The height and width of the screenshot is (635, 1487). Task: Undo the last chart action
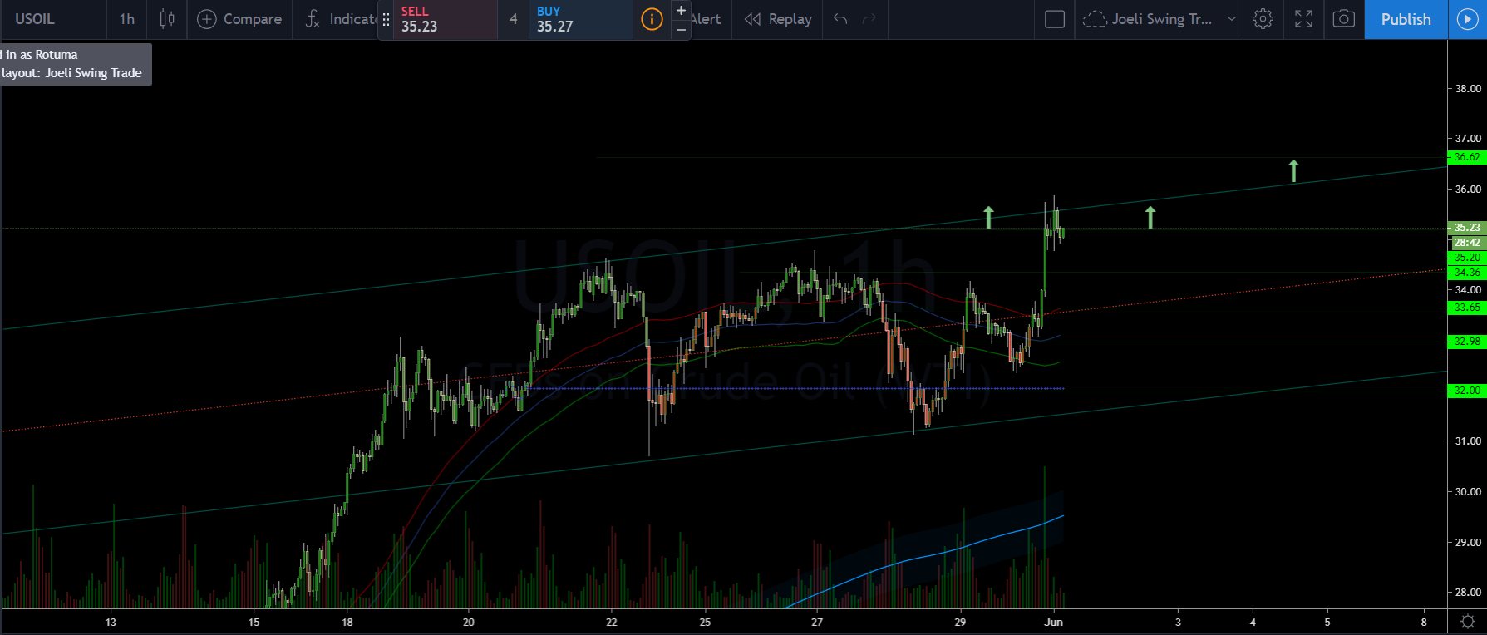point(840,19)
